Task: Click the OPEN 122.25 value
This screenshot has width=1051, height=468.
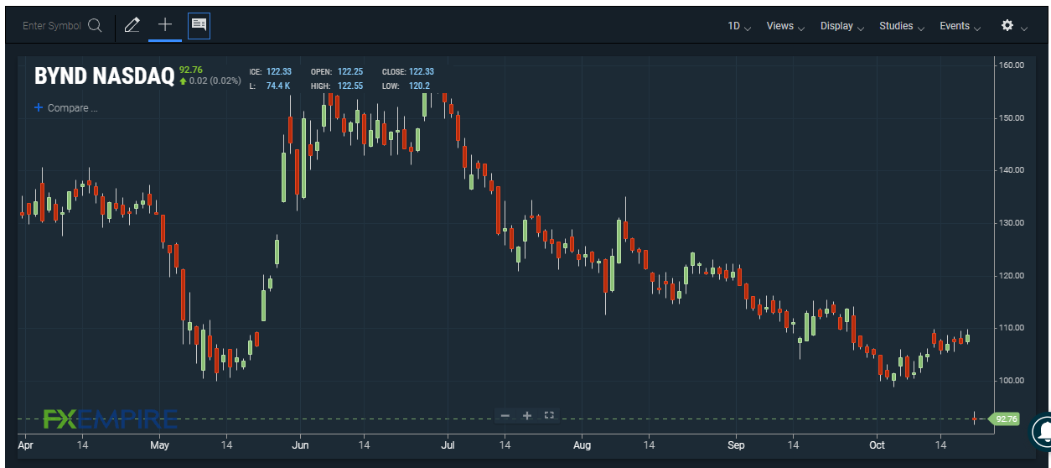Action: 349,72
